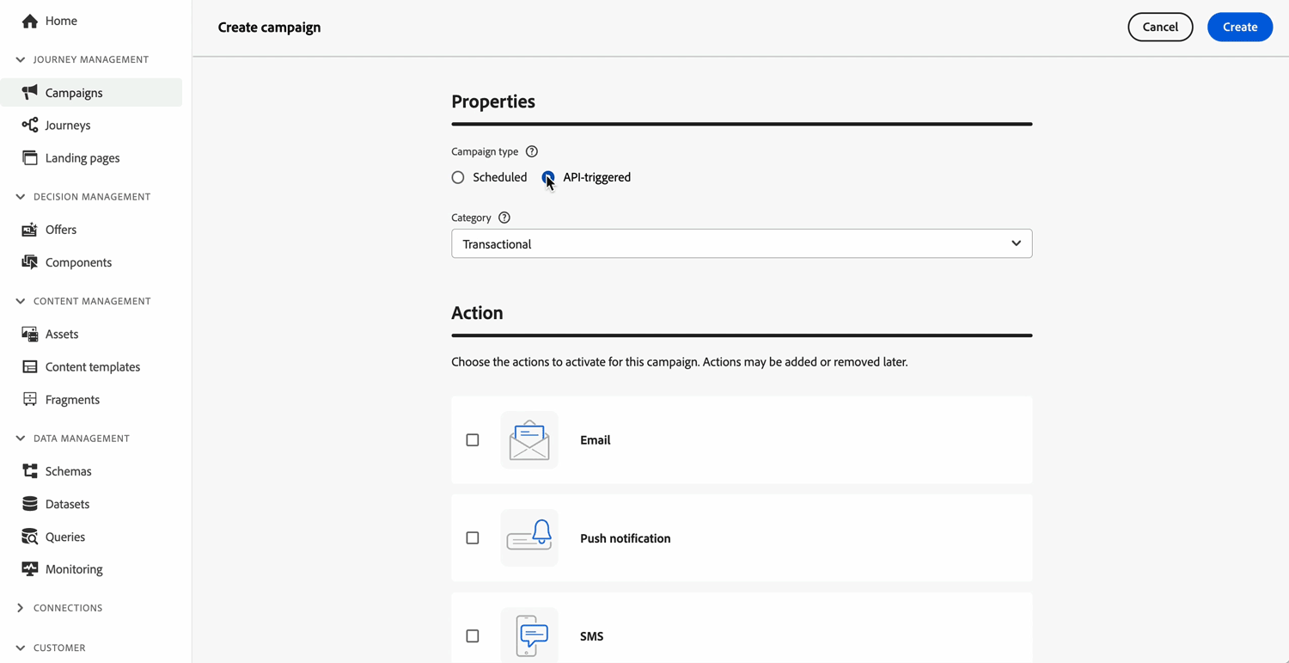Click the Schemas icon in sidebar

[30, 471]
